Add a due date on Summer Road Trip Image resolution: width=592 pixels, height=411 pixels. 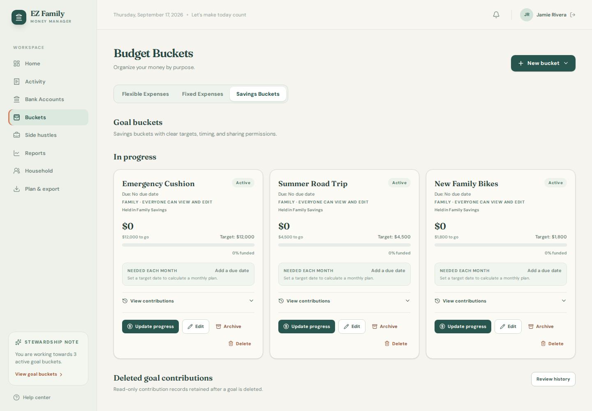(388, 270)
